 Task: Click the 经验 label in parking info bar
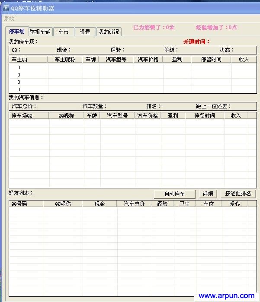coord(117,50)
